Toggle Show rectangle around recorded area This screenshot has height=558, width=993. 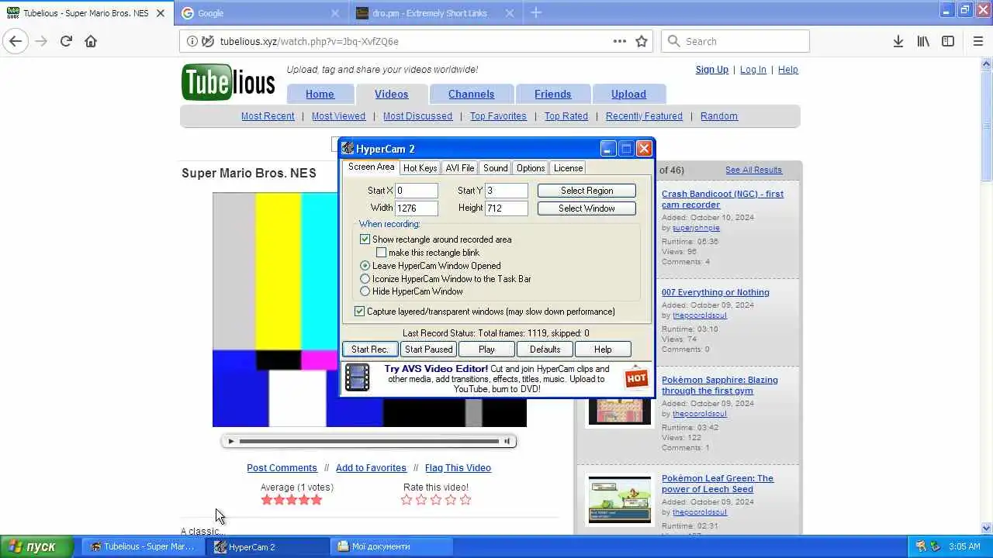tap(365, 239)
